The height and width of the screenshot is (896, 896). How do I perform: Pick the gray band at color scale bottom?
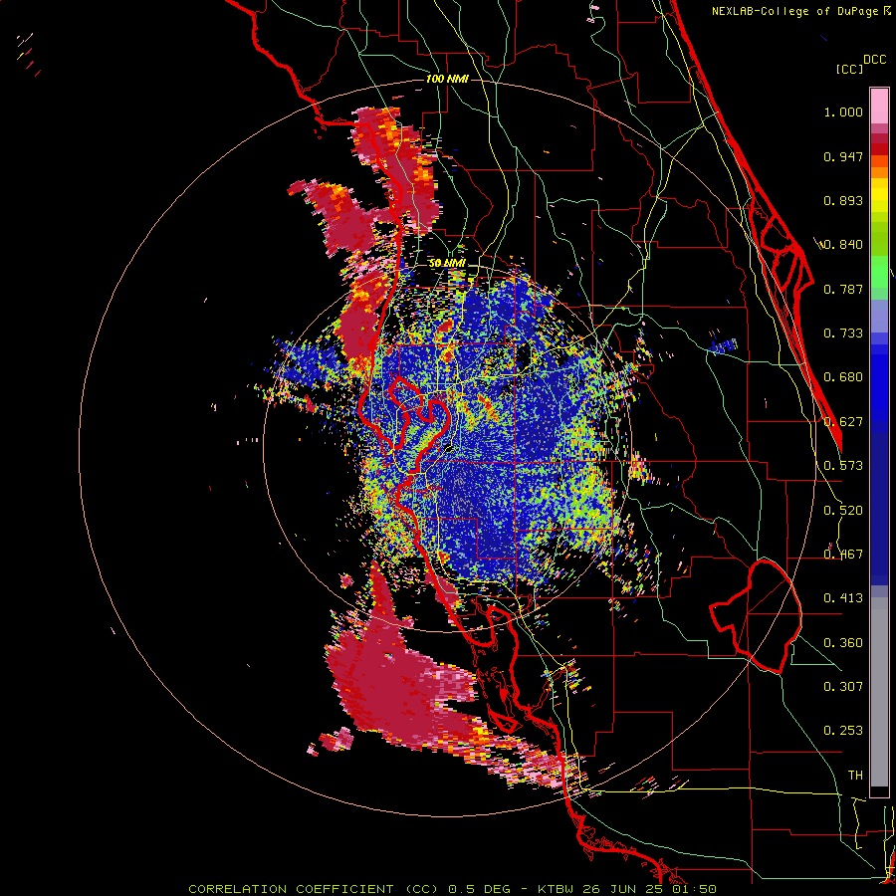[x=879, y=692]
